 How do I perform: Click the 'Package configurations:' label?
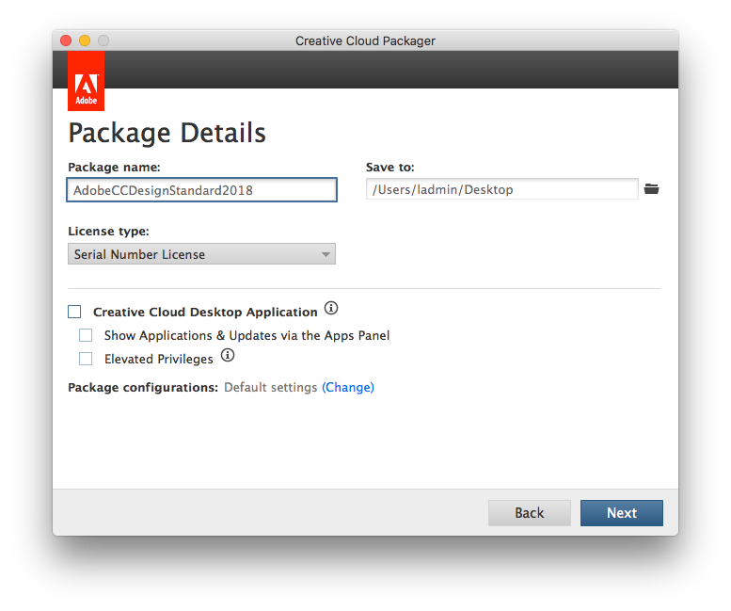[143, 388]
